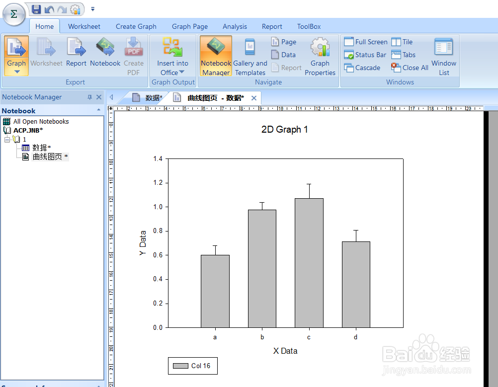The width and height of the screenshot is (498, 387).
Task: Open the Worksheet ribbon tab
Action: 84,26
